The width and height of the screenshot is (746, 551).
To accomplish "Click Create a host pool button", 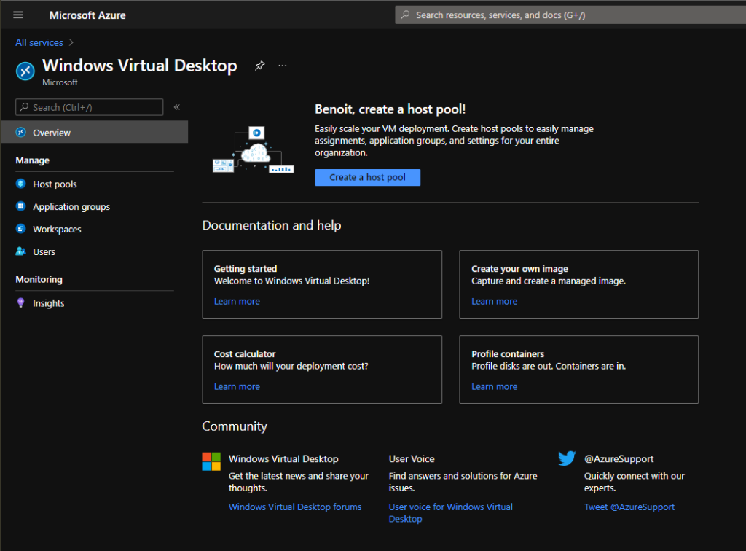I will [367, 178].
